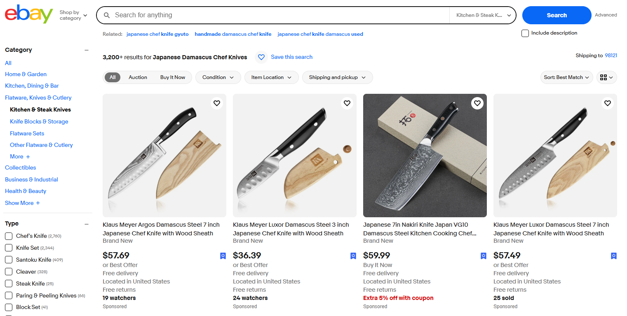Open the handmade damascus chef knife related link
This screenshot has width=627, height=316.
point(233,34)
